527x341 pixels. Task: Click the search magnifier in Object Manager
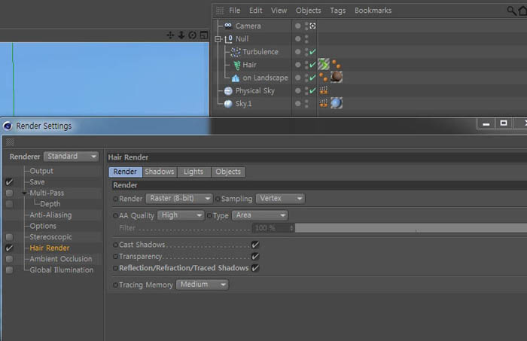(x=511, y=11)
